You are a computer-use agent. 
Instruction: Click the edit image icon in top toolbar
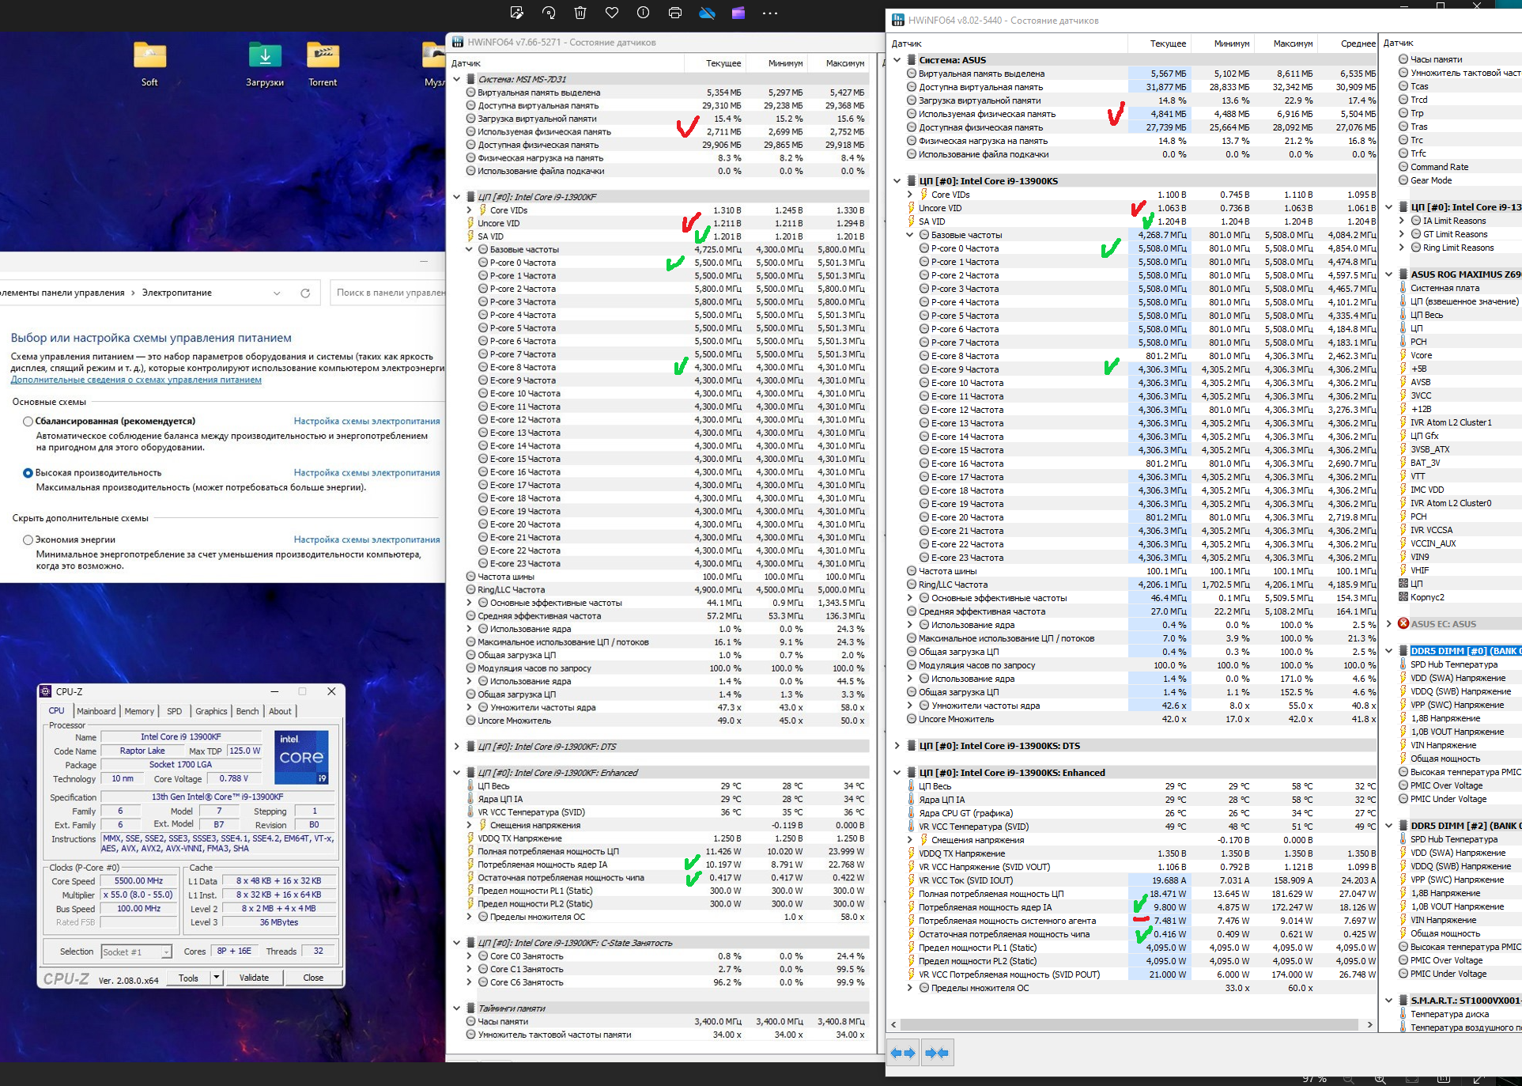pyautogui.click(x=516, y=13)
